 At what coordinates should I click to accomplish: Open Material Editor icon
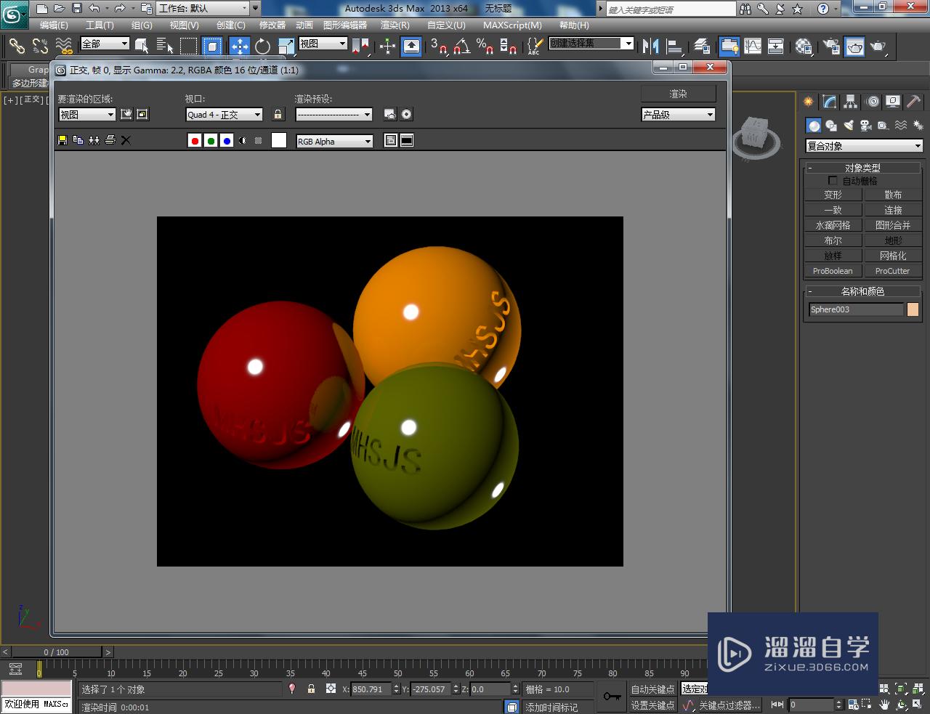coord(804,46)
